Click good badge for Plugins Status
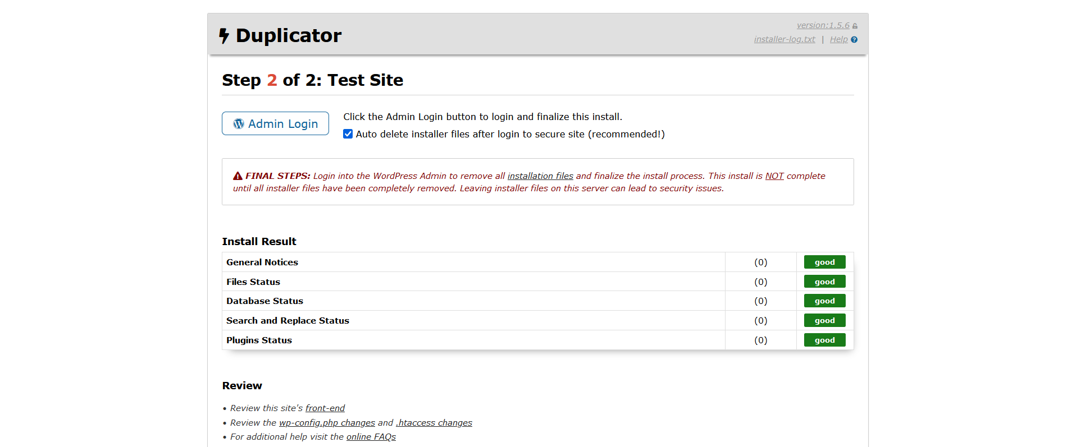The image size is (1072, 447). pyautogui.click(x=824, y=340)
